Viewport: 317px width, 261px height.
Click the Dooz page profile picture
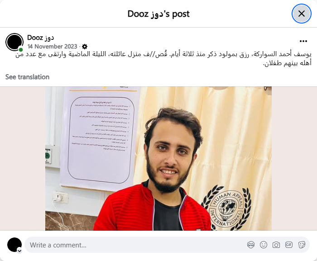click(x=14, y=42)
